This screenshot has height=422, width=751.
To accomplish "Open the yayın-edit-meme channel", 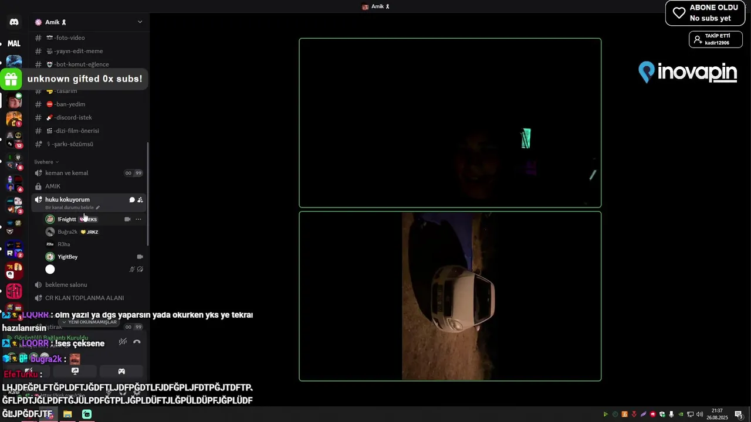I will (89, 51).
